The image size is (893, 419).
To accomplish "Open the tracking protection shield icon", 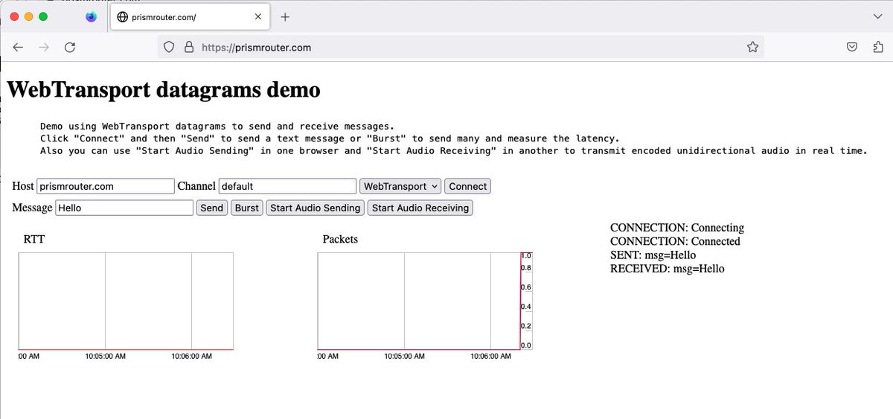I will [169, 47].
